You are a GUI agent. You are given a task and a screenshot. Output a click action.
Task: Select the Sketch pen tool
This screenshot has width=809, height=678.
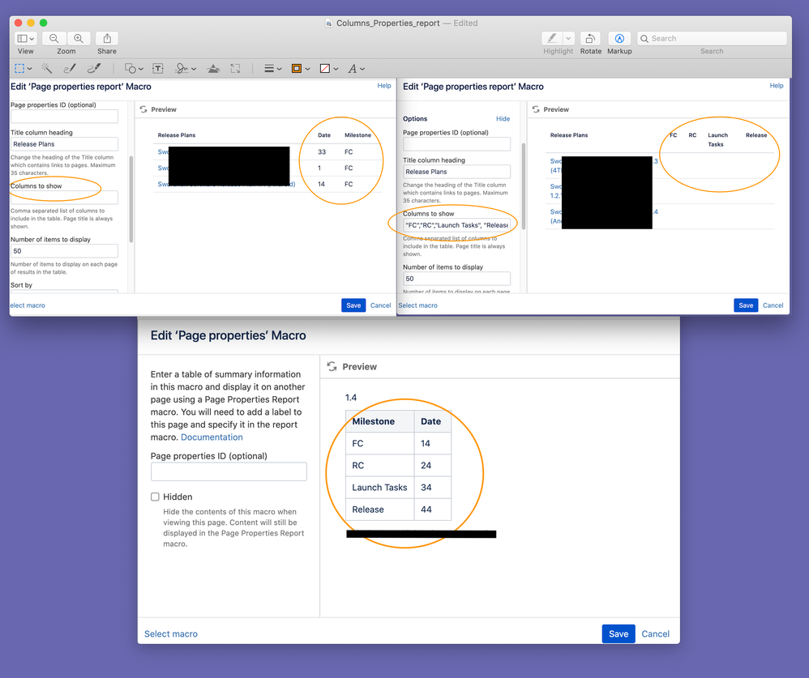(x=70, y=69)
